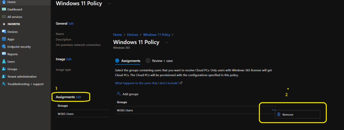Open Dashboard in the left navigation
Image resolution: width=344 pixels, height=130 pixels.
pyautogui.click(x=15, y=9)
